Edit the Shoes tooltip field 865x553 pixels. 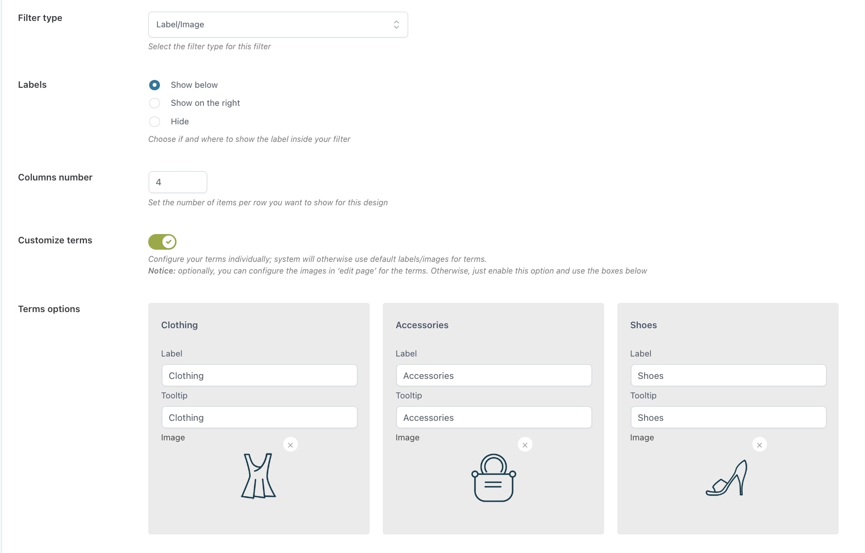tap(728, 417)
